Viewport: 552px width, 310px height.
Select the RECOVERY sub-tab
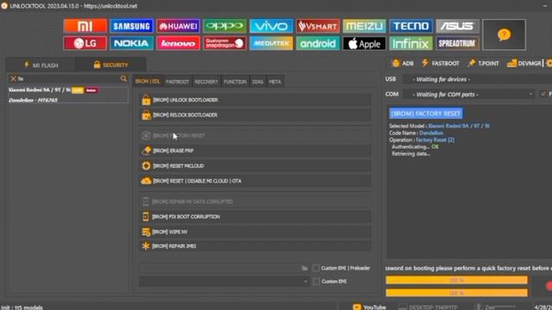click(206, 82)
